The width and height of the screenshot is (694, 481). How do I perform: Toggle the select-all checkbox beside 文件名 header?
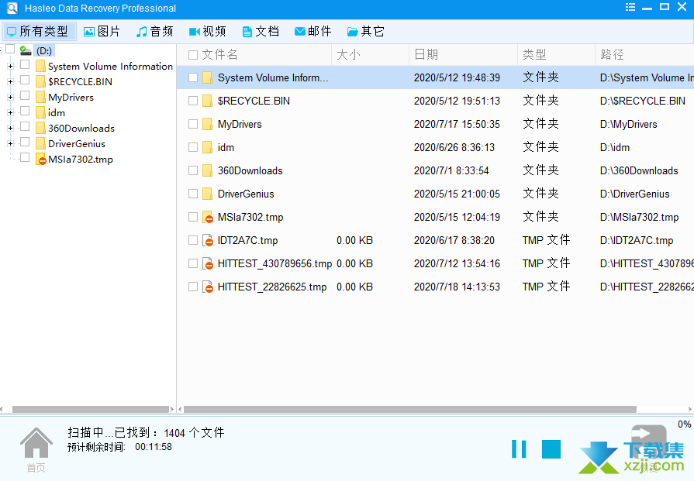(x=193, y=55)
